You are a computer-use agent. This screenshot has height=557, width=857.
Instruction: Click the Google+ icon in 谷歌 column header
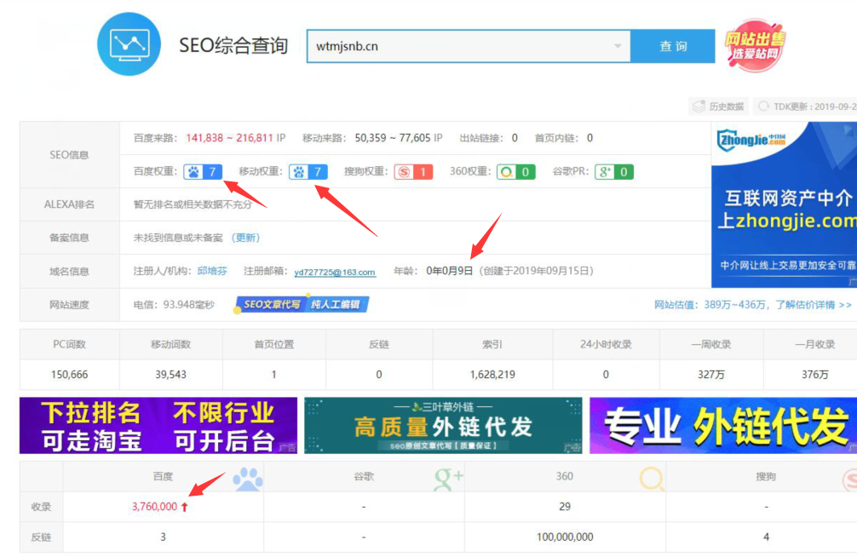click(448, 479)
